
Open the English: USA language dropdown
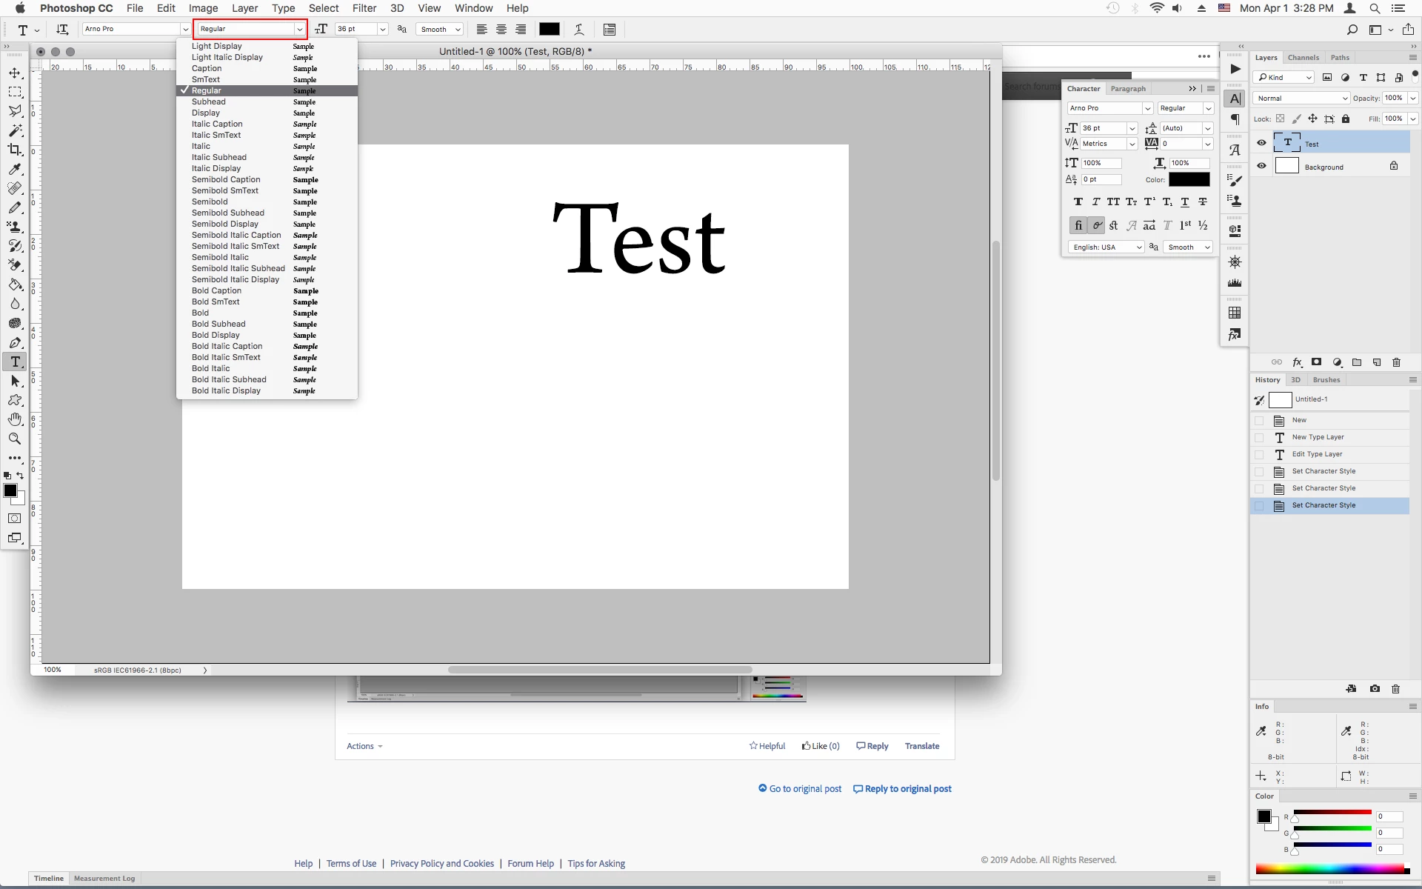(x=1106, y=247)
